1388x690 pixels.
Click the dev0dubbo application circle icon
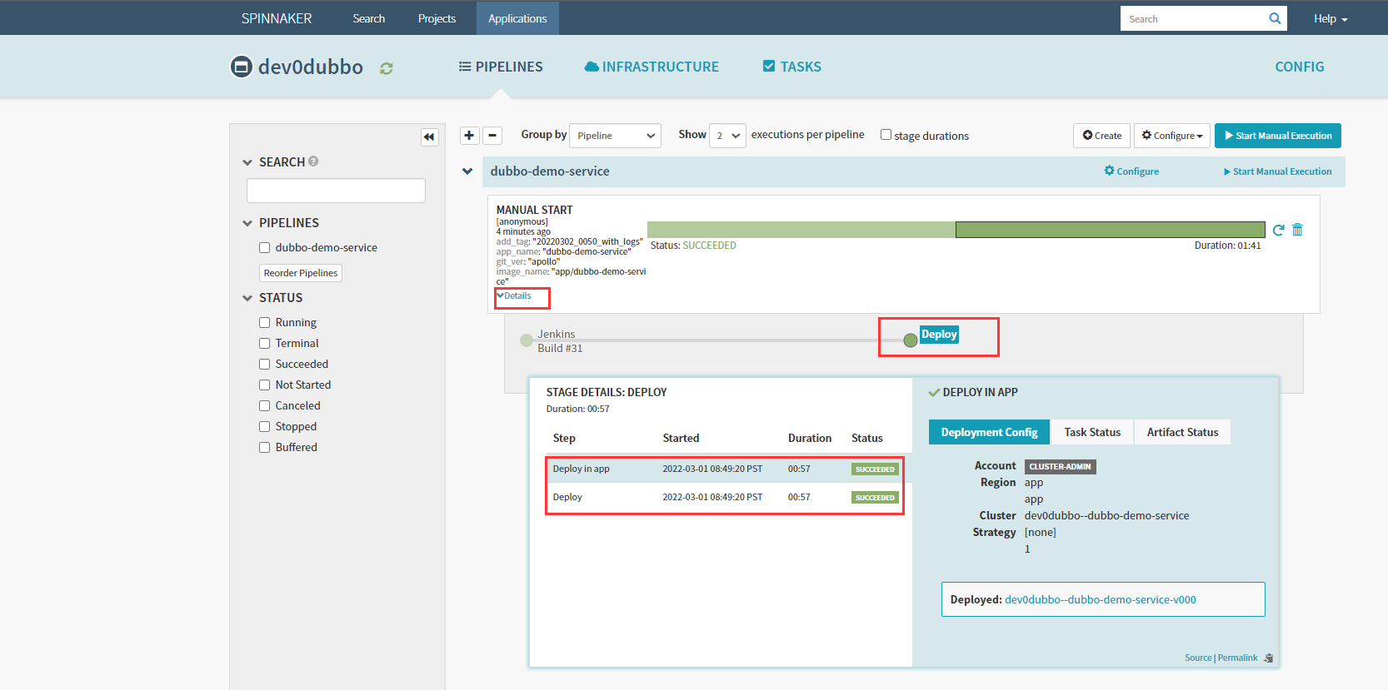[x=242, y=67]
